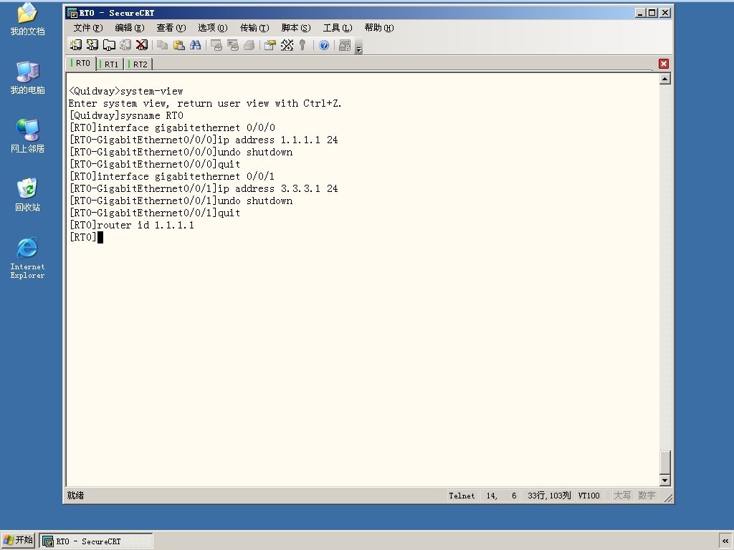Maximize the SecureCRT window
734x550 pixels.
tap(652, 13)
